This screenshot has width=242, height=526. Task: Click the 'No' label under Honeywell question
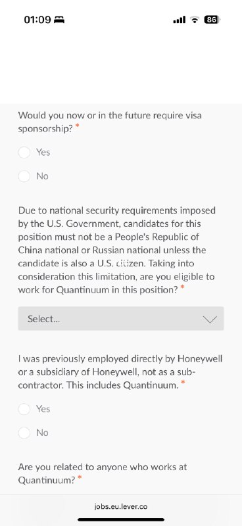tap(42, 433)
